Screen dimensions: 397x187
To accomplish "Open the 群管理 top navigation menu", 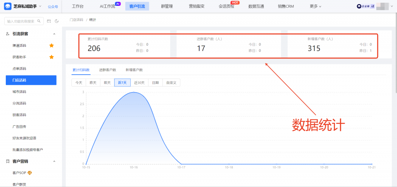I will [167, 6].
